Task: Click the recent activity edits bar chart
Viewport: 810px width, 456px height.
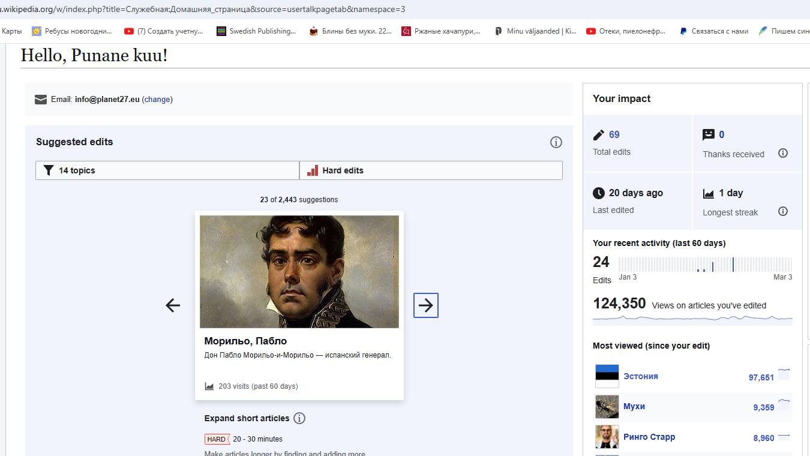Action: pyautogui.click(x=705, y=265)
